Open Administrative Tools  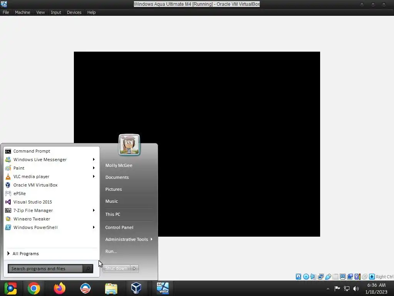(x=126, y=239)
